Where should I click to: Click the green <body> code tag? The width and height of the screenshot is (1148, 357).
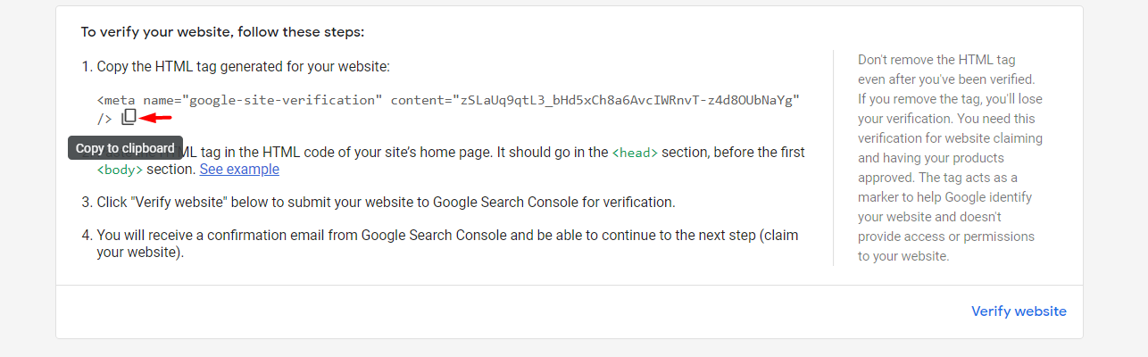pyautogui.click(x=120, y=170)
